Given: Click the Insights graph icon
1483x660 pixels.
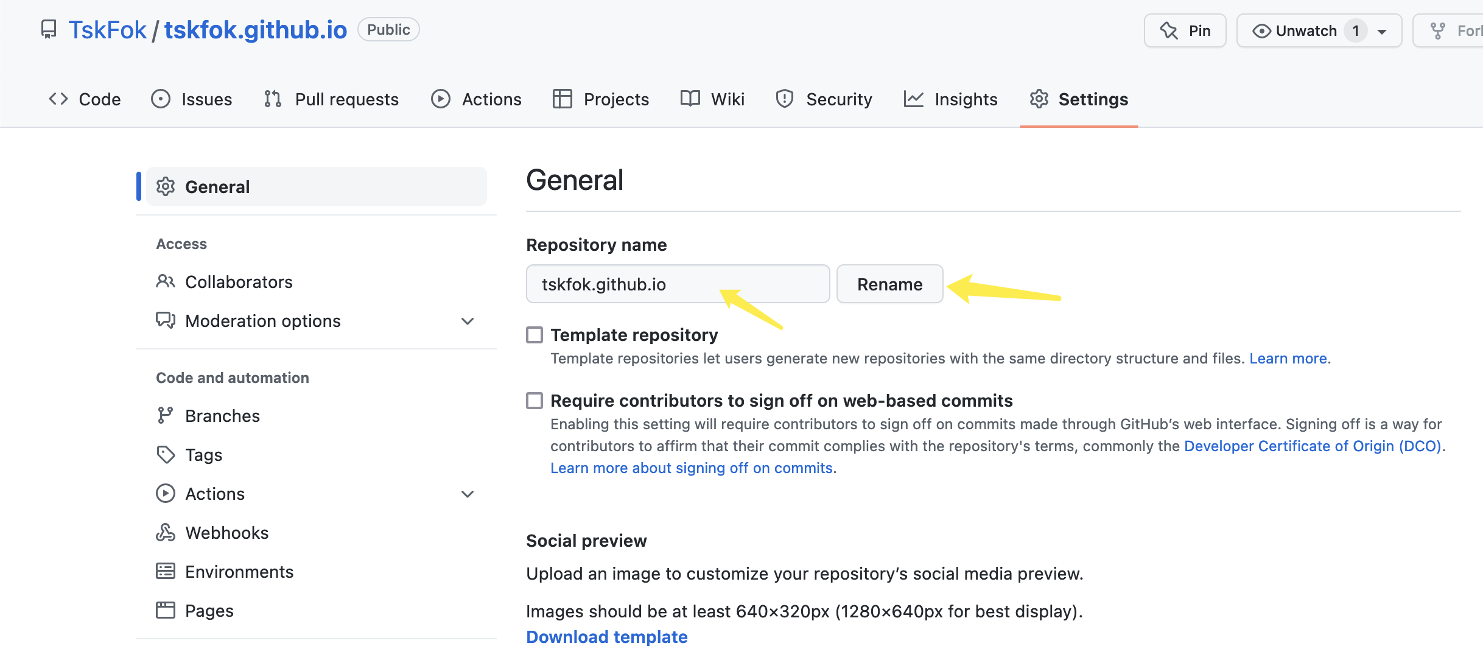Looking at the screenshot, I should (914, 99).
